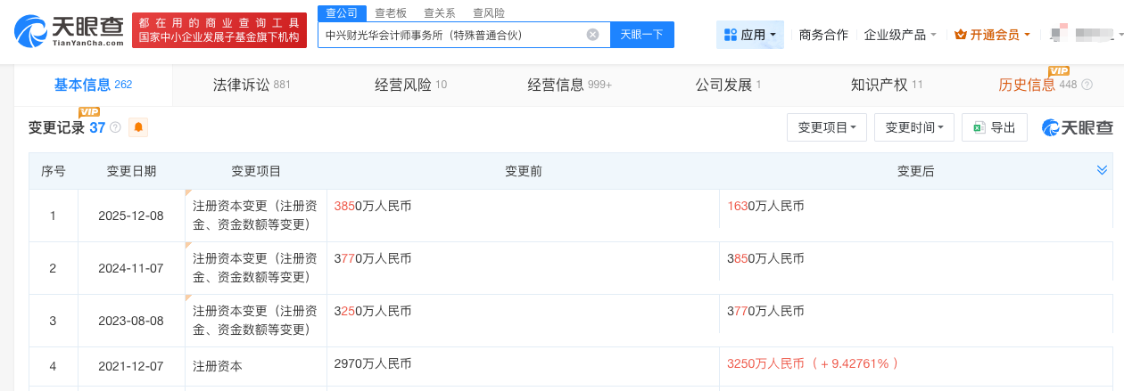
Task: Click the date 2021-12-07
Action: (x=131, y=365)
